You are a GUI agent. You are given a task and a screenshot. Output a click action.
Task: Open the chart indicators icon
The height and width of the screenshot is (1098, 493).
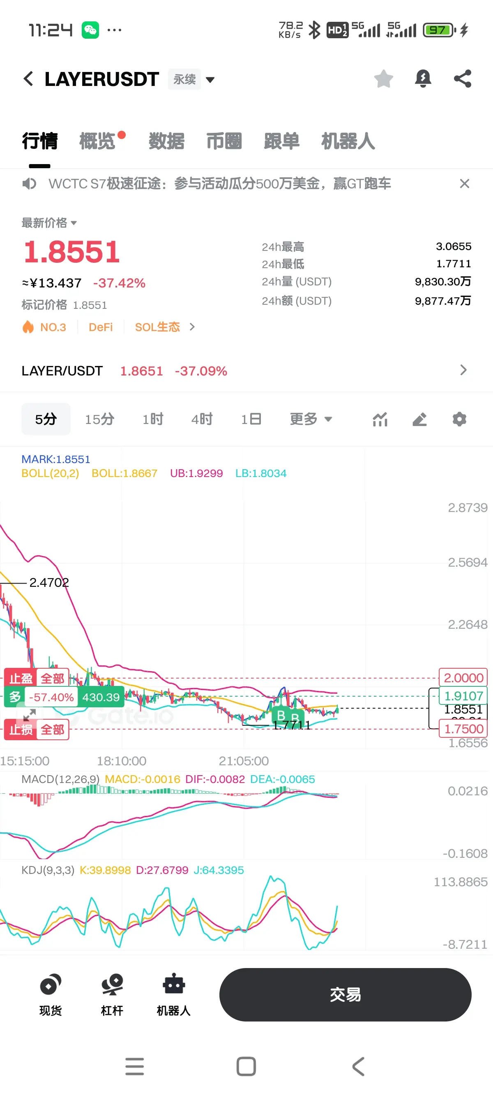tap(380, 419)
